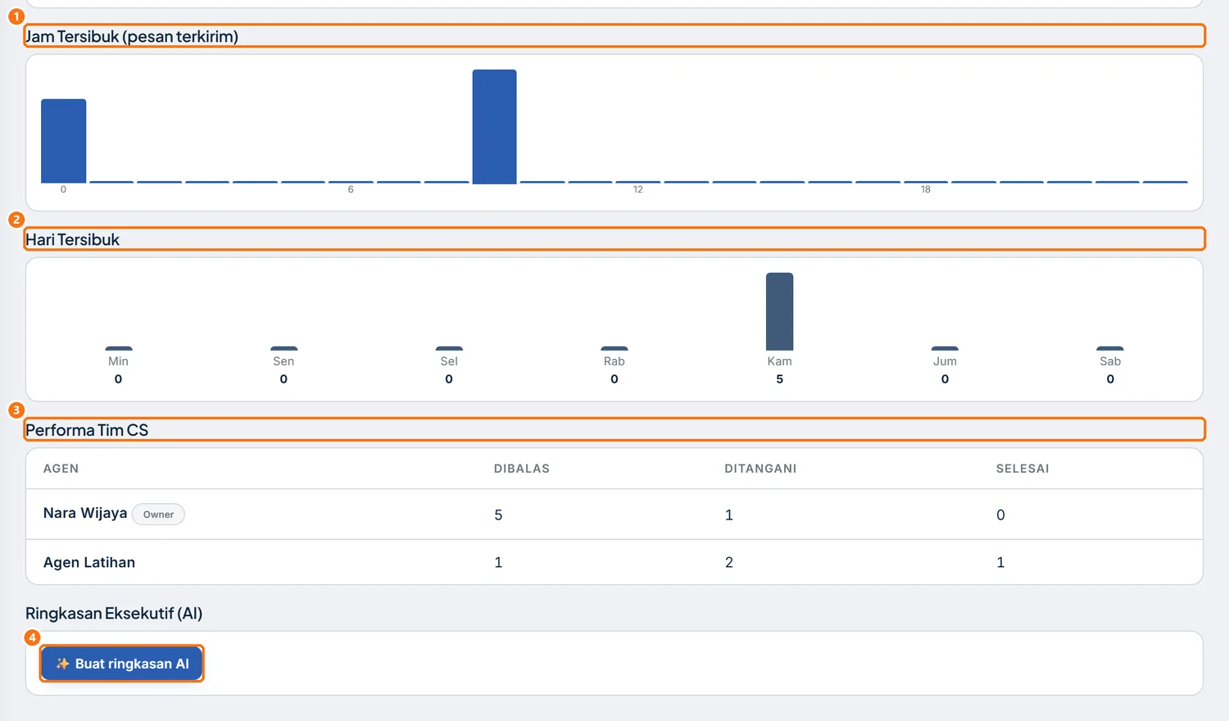Click the Owner badge next to Nara Wijaya
The image size is (1229, 721).
(x=158, y=515)
